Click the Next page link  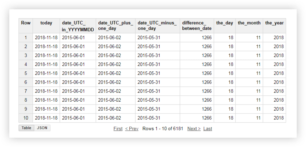[x=194, y=128]
